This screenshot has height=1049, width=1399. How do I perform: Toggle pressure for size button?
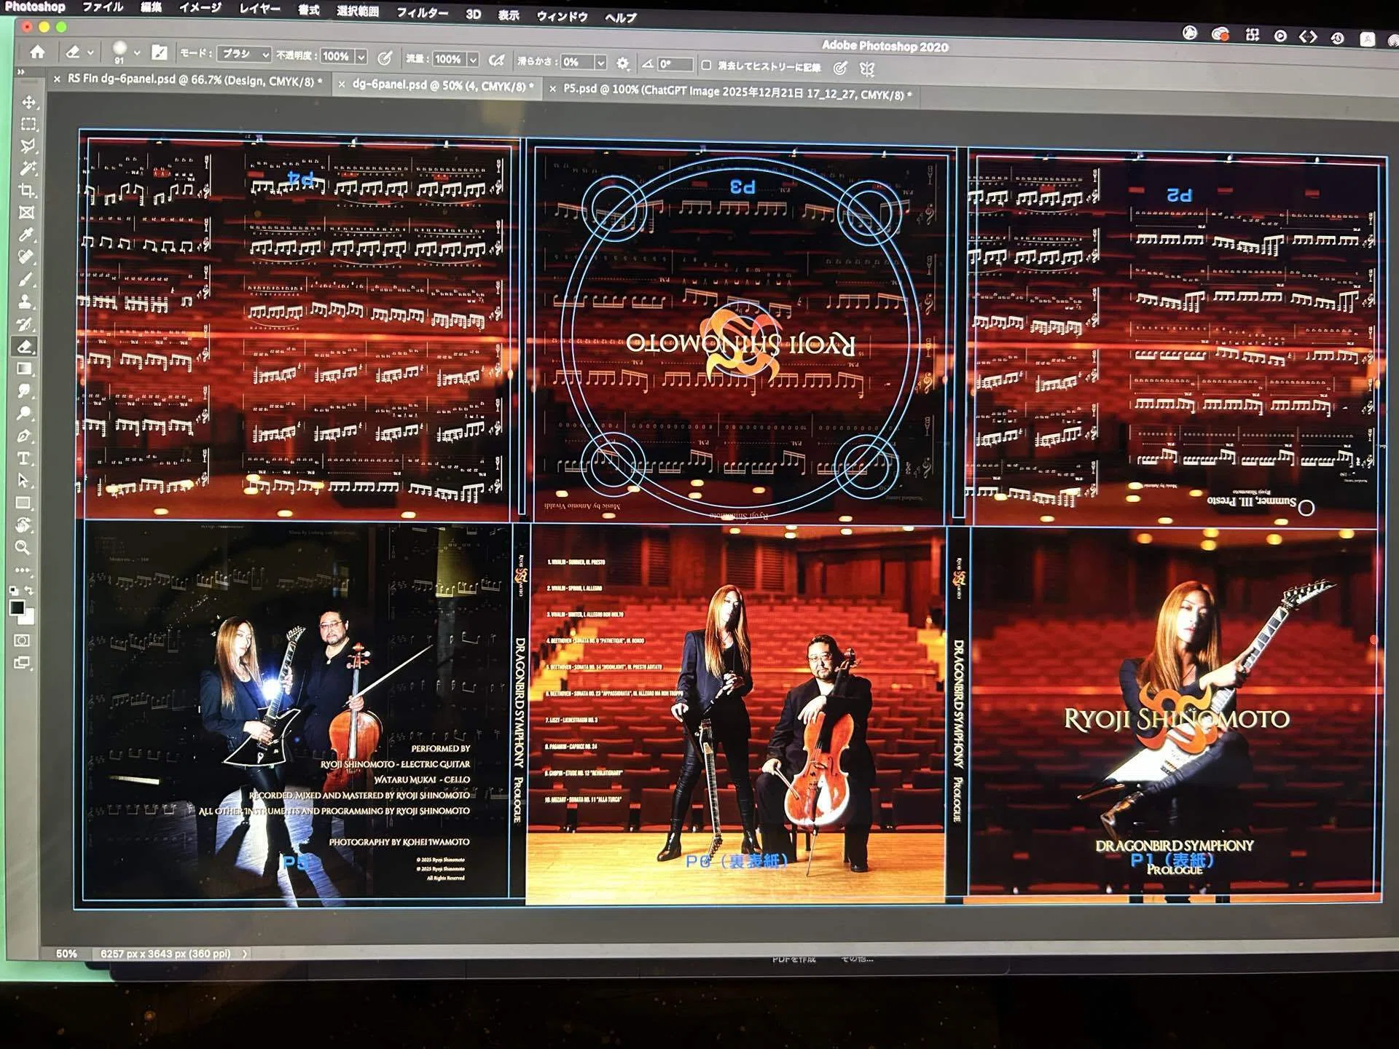840,68
